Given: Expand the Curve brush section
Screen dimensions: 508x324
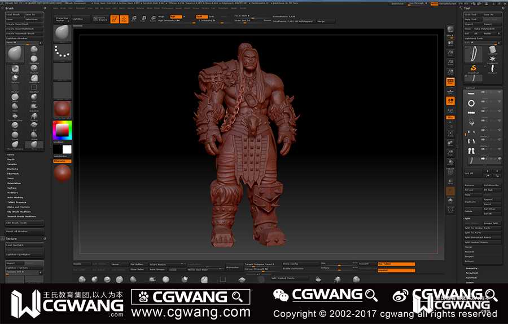Looking at the screenshot, I should pyautogui.click(x=11, y=155).
